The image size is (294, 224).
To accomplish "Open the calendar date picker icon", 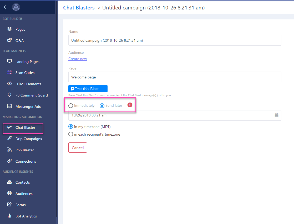I will (276, 115).
